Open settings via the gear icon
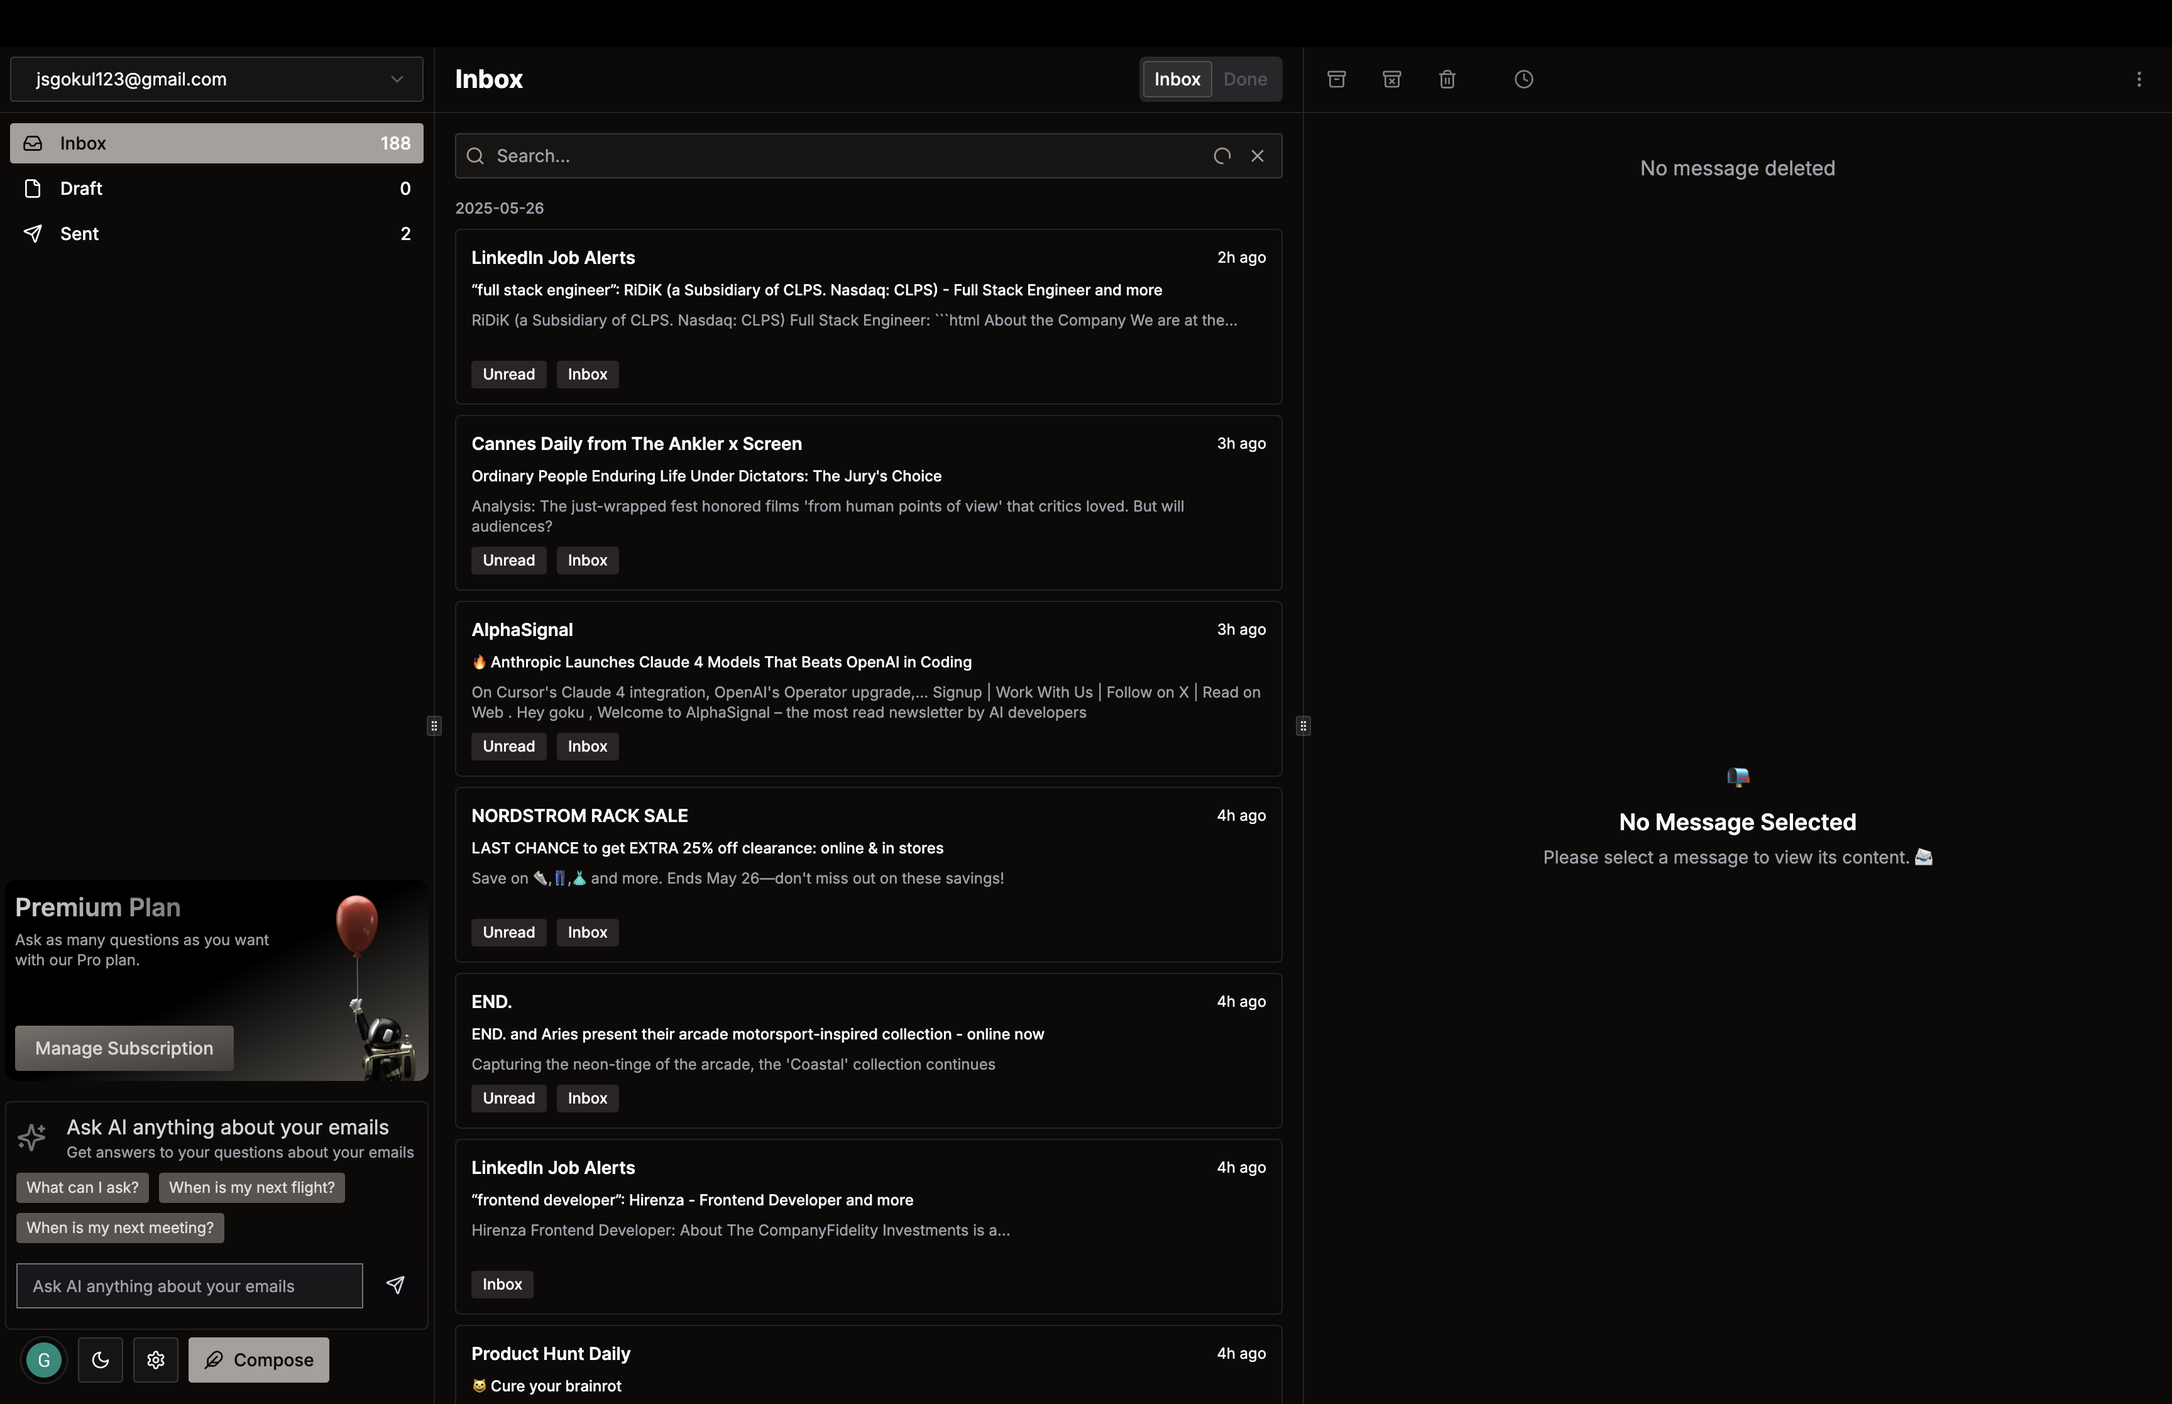 (156, 1359)
